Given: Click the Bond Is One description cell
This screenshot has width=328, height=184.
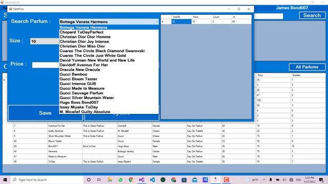Looking at the screenshot, I should click(x=99, y=146).
